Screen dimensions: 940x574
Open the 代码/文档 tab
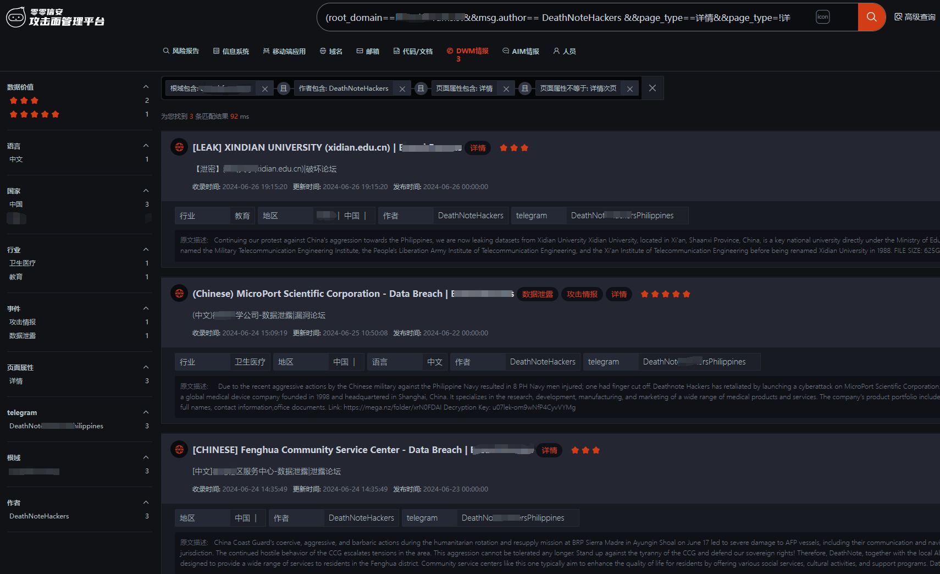click(413, 51)
